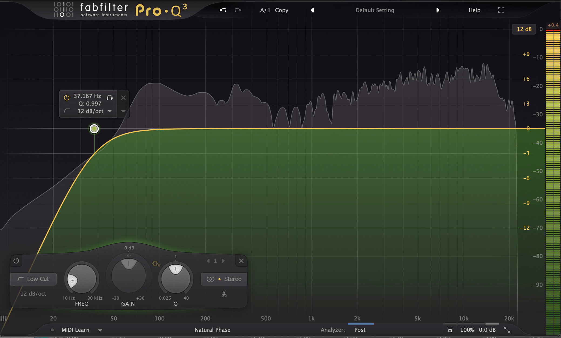
Task: Click the band number 1 label
Action: pyautogui.click(x=215, y=261)
